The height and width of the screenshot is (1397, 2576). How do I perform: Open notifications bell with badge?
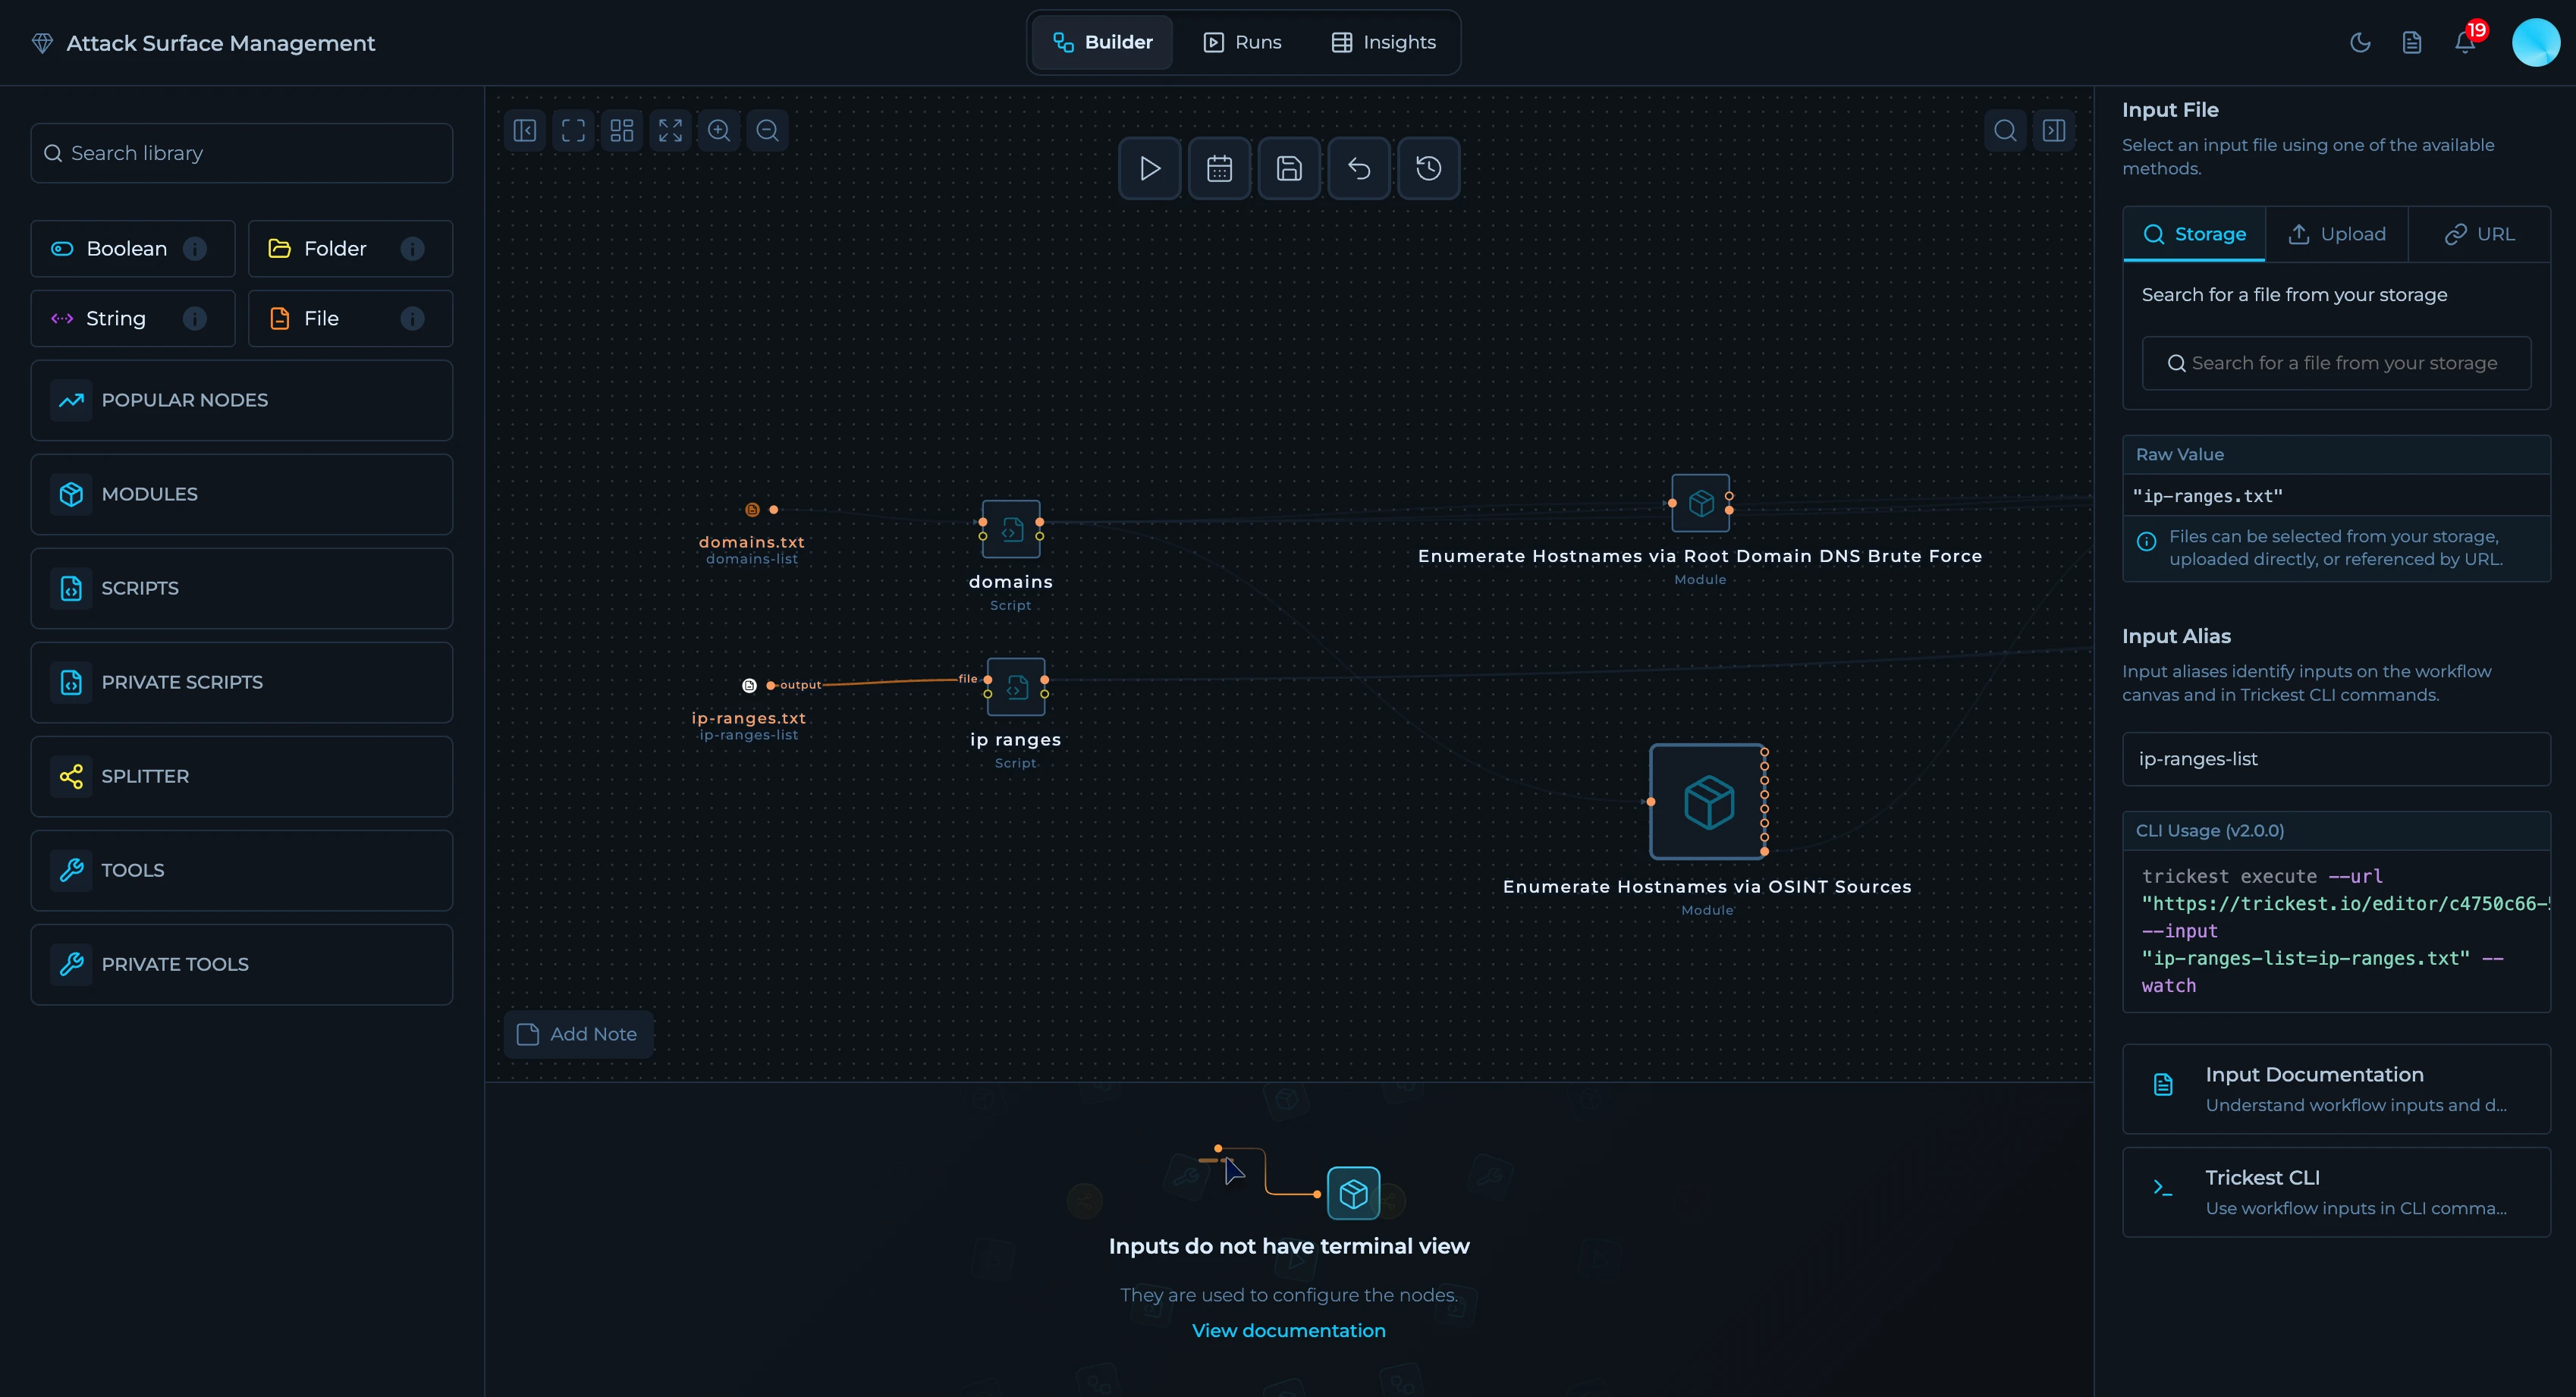[x=2465, y=42]
